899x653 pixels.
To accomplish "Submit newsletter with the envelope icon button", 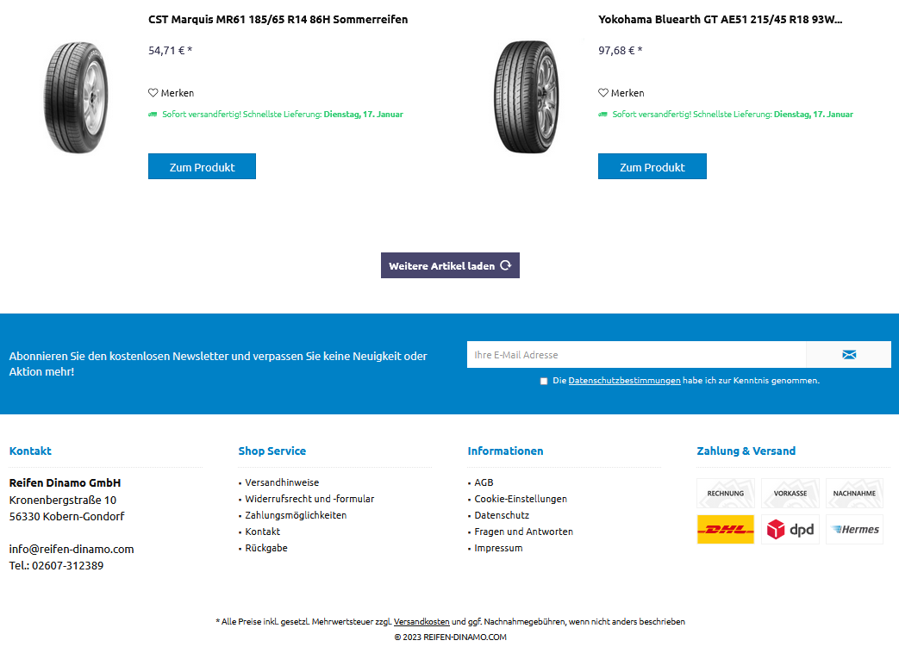I will [x=848, y=355].
